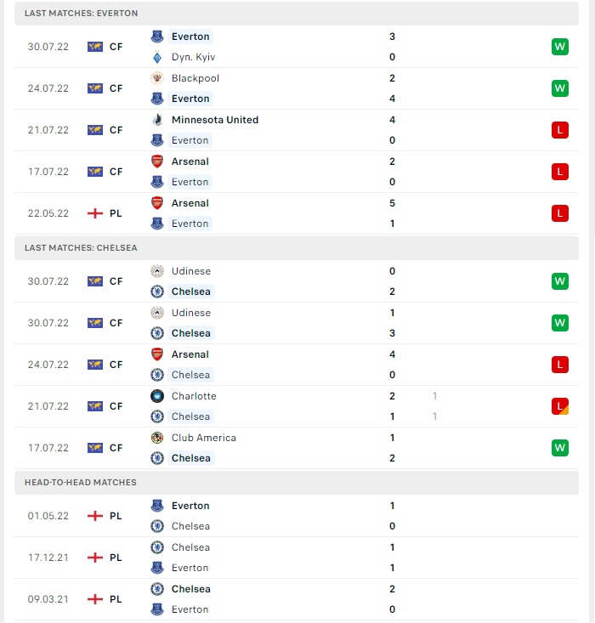Open Club America team name link
Viewport: 595px width, 623px height.
[204, 438]
